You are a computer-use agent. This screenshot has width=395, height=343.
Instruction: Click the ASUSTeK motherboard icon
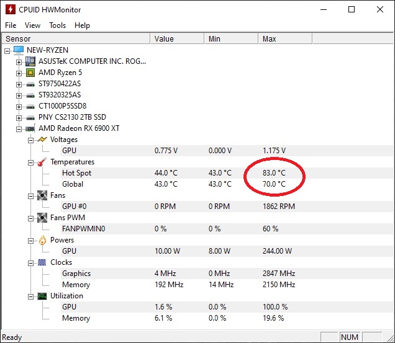coord(30,61)
